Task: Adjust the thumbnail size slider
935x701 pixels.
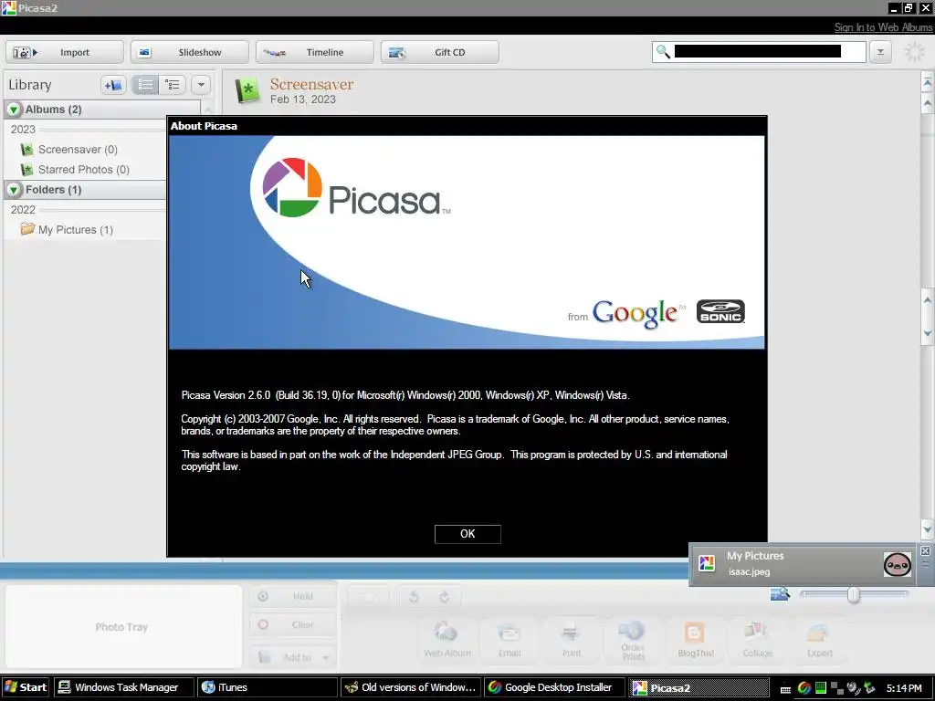Action: pos(854,594)
